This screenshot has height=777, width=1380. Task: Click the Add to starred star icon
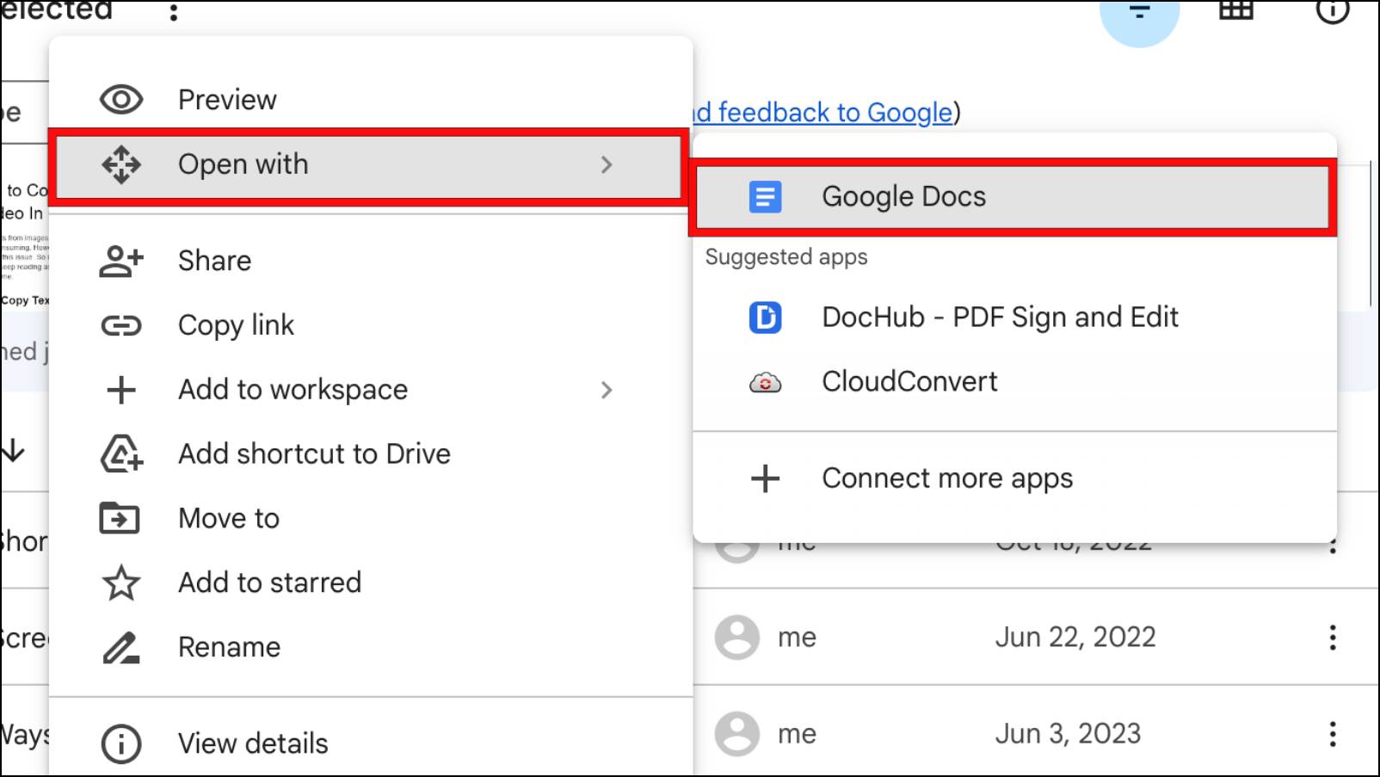pyautogui.click(x=121, y=583)
